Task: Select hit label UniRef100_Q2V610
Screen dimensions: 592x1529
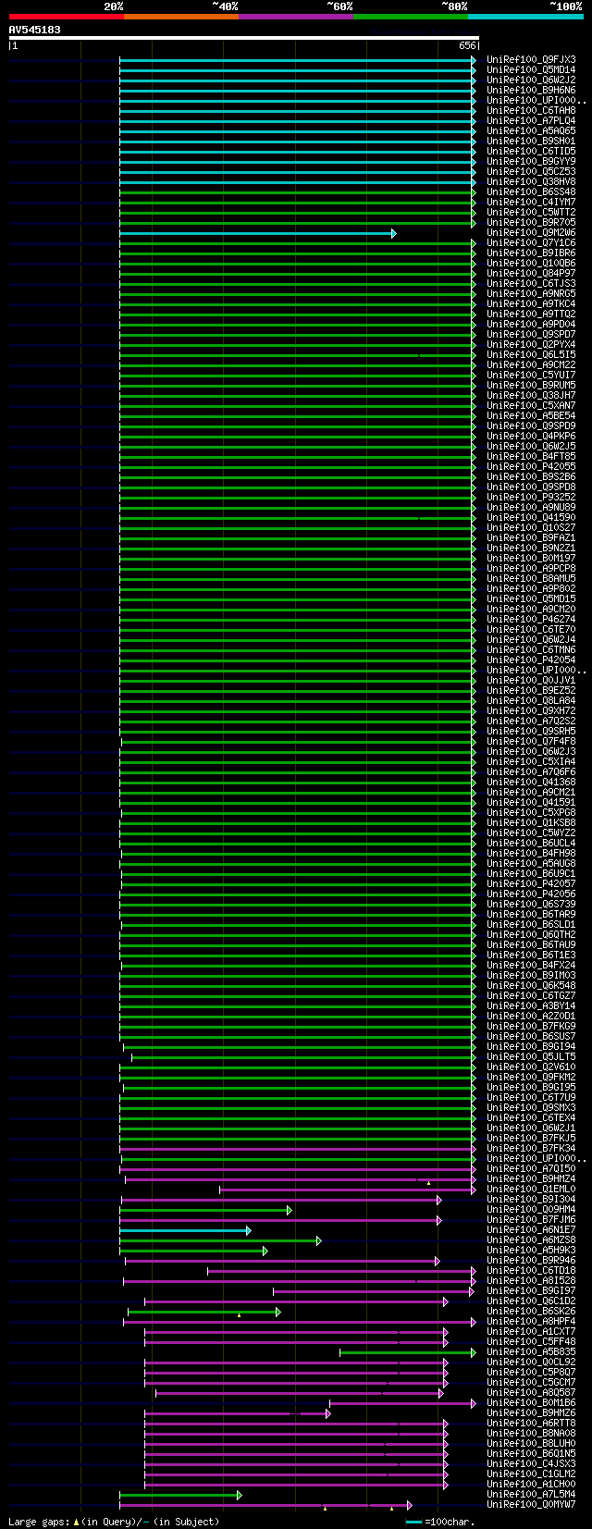Action: point(531,1067)
